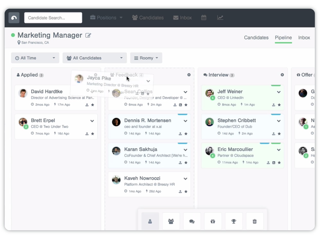Click the Offer stage gift icon in bottom bar
The height and width of the screenshot is (239, 321).
tap(213, 221)
